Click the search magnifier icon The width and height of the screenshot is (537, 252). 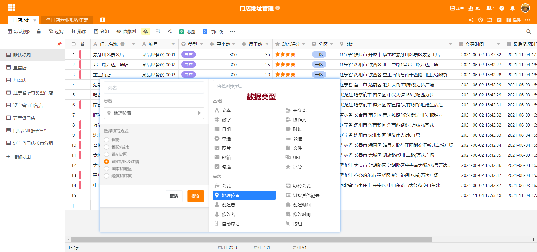coord(529,32)
